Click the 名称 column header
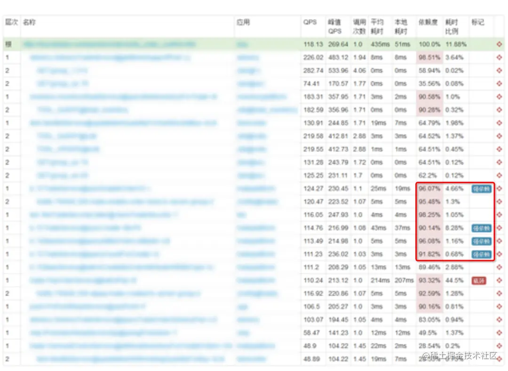The width and height of the screenshot is (508, 371). click(x=29, y=23)
